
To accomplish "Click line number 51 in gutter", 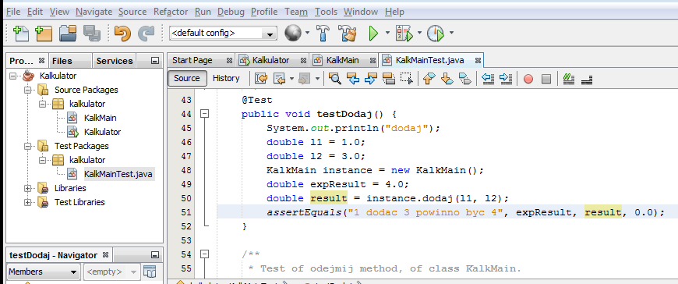I will (x=186, y=212).
